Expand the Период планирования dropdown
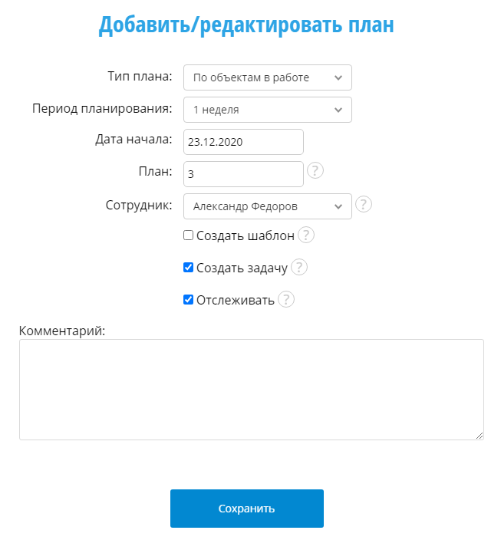Viewport: 501px width, 540px height. click(x=267, y=110)
